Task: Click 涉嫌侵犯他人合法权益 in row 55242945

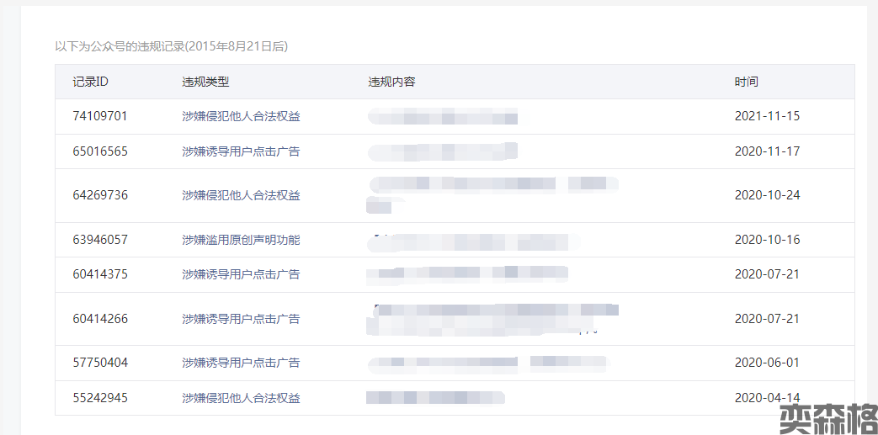Action: tap(241, 398)
